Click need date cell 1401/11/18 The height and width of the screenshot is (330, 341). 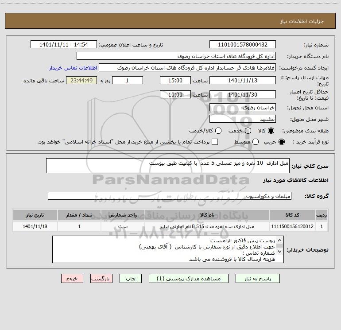pyautogui.click(x=35, y=226)
